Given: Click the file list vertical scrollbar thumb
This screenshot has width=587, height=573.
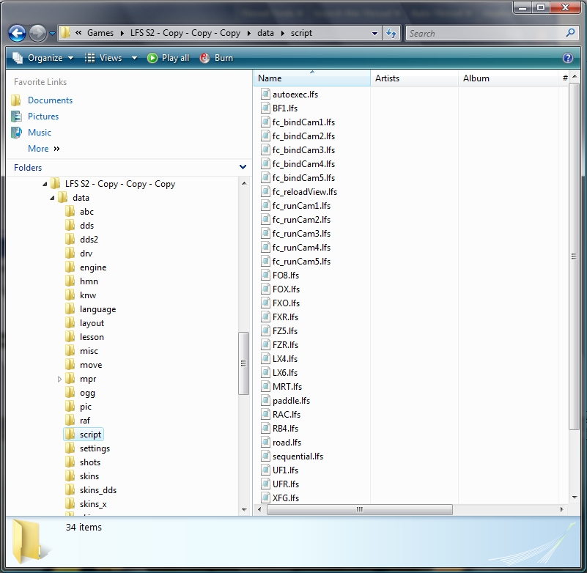Looking at the screenshot, I should 574,256.
